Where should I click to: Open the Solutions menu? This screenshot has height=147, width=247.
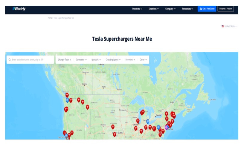click(154, 9)
